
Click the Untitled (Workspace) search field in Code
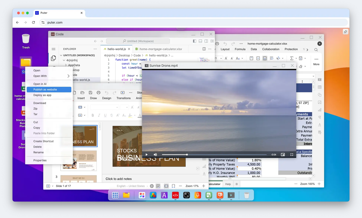pos(138,41)
